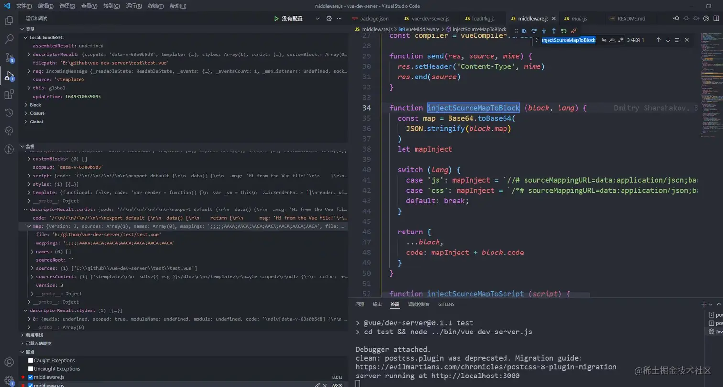Expand the Block scope in variables
Viewport: 723px width, 387px height.
tap(25, 105)
